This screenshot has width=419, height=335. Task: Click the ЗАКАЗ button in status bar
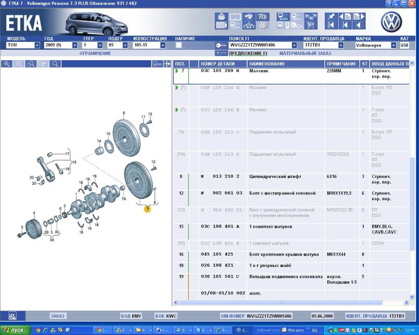click(x=58, y=316)
